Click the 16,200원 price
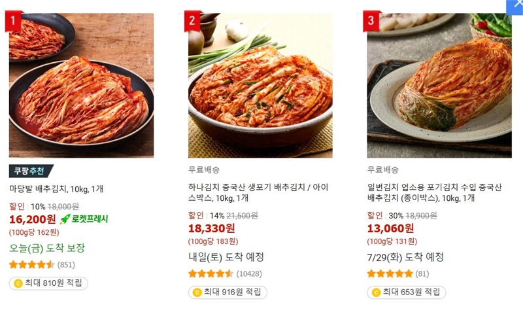The image size is (523, 314). [x=31, y=219]
